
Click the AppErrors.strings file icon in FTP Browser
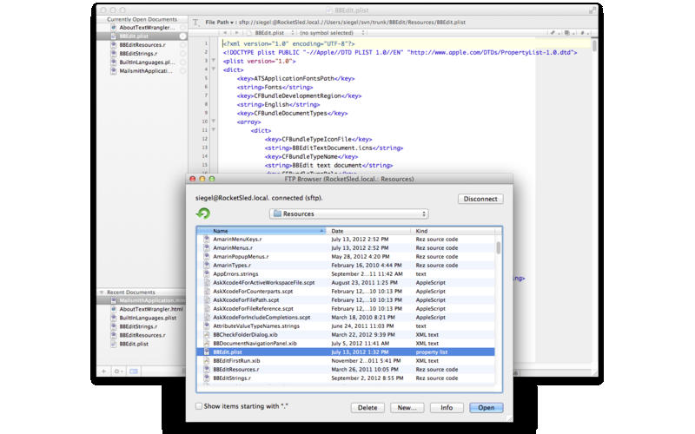coord(207,273)
